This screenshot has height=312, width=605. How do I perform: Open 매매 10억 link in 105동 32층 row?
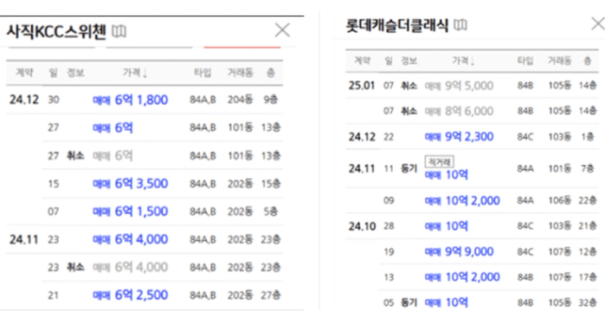[x=447, y=302]
